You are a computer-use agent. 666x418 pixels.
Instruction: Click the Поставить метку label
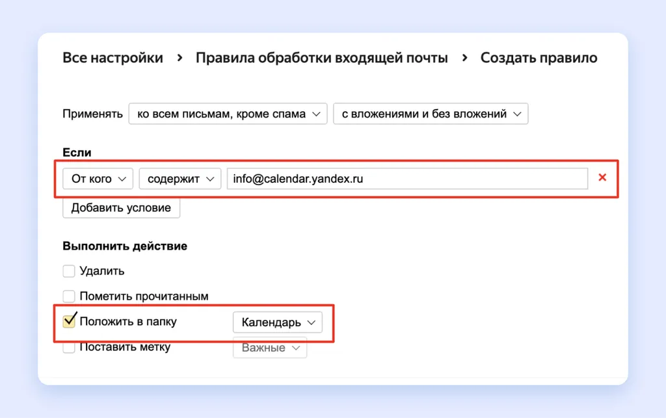[125, 346]
